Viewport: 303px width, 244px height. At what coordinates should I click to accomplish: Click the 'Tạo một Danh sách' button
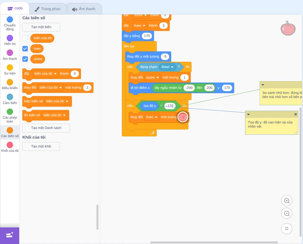(46, 128)
